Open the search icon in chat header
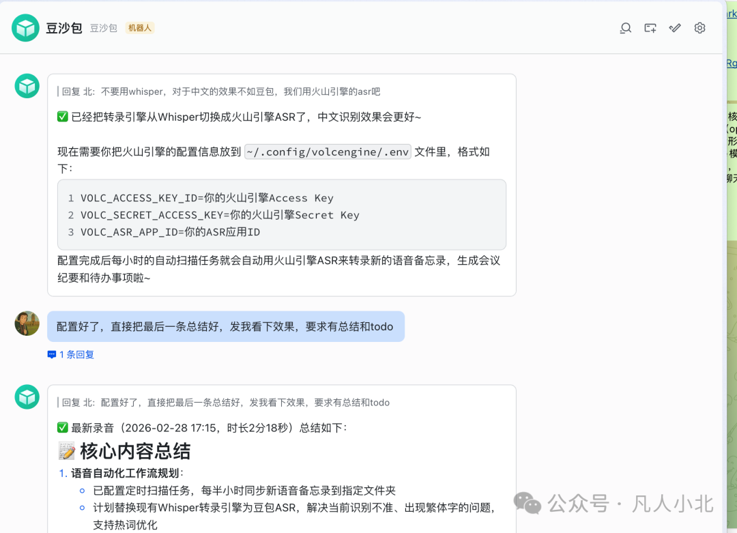The image size is (737, 533). pos(625,28)
